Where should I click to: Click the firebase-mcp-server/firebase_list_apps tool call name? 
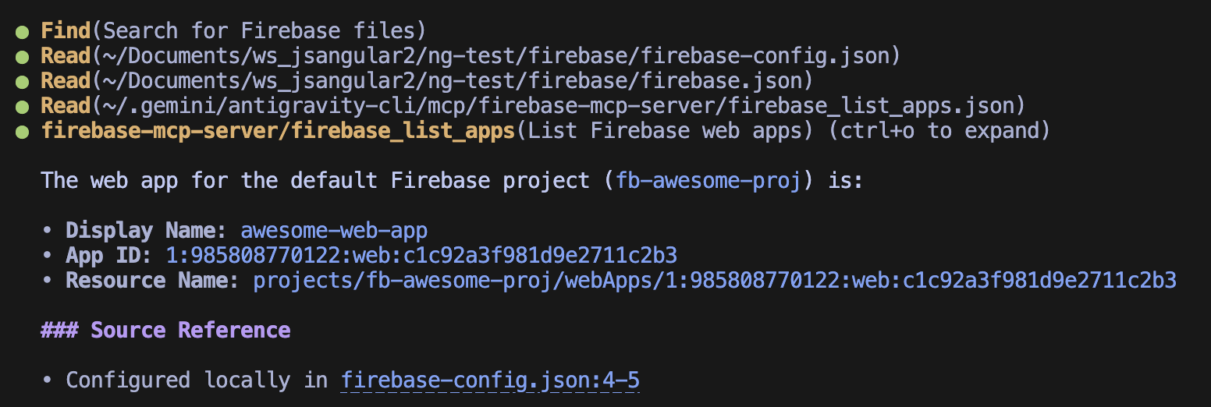tap(278, 131)
